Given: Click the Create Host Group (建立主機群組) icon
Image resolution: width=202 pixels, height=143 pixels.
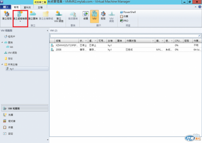Looking at the screenshot, I should [46, 15].
